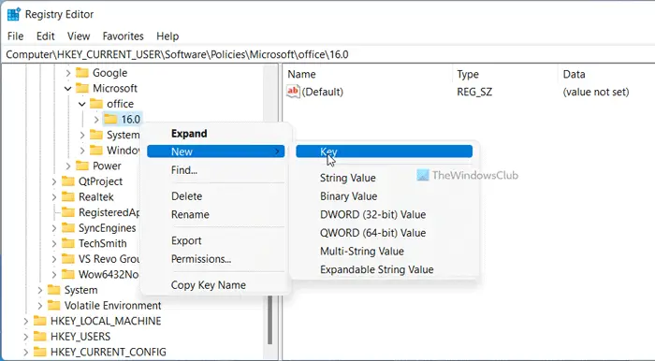
Task: Expand the HKEY_CURRENT_CONFIG hive
Action: click(x=26, y=353)
